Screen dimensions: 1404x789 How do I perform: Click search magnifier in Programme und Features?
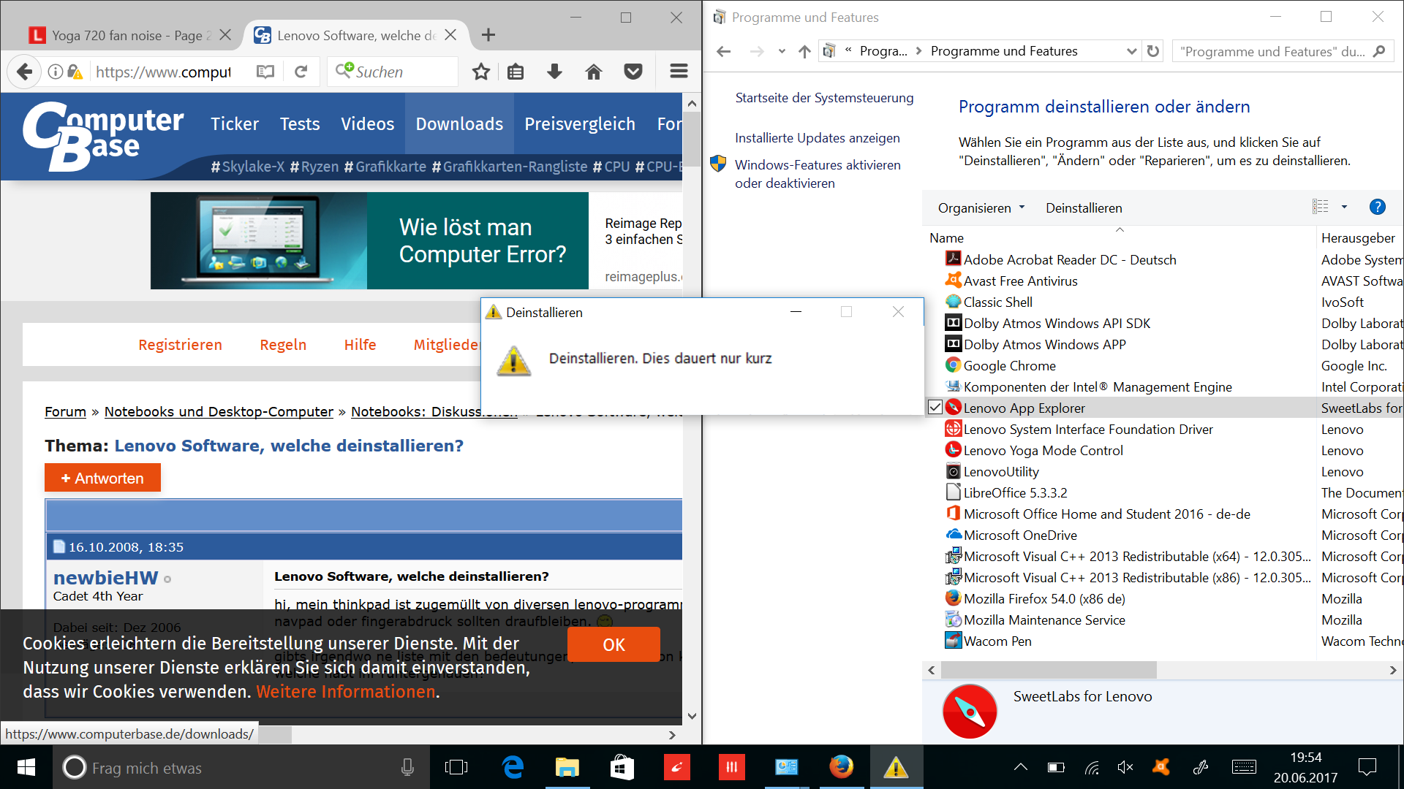[x=1379, y=51]
